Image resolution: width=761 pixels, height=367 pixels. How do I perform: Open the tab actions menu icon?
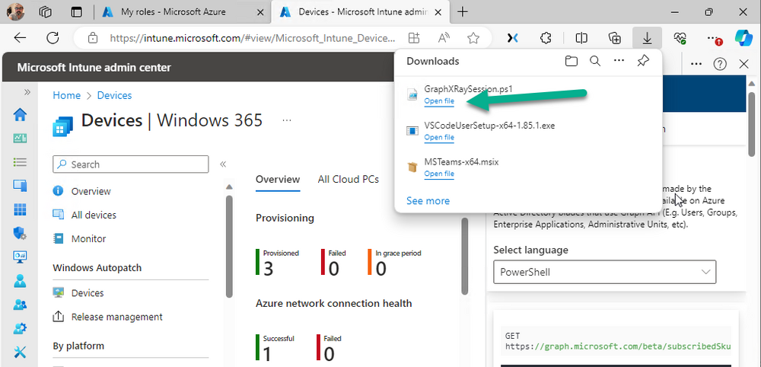pos(77,12)
